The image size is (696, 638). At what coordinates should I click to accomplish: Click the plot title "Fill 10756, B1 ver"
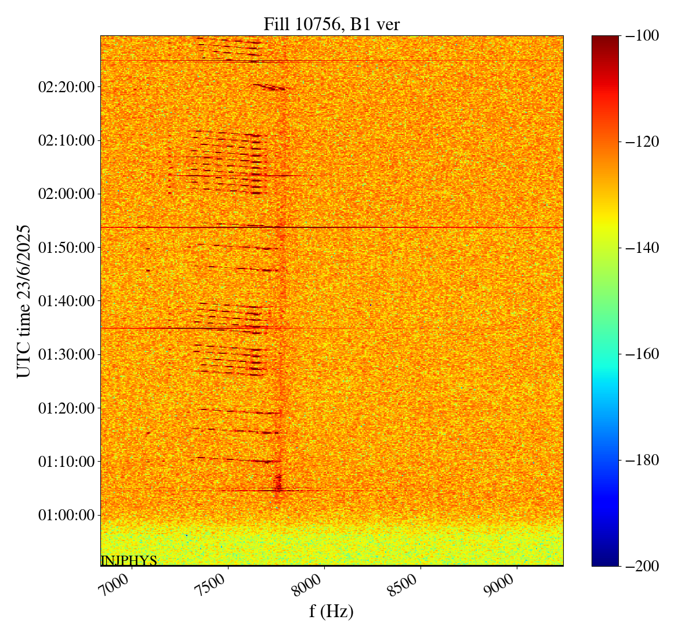click(331, 24)
